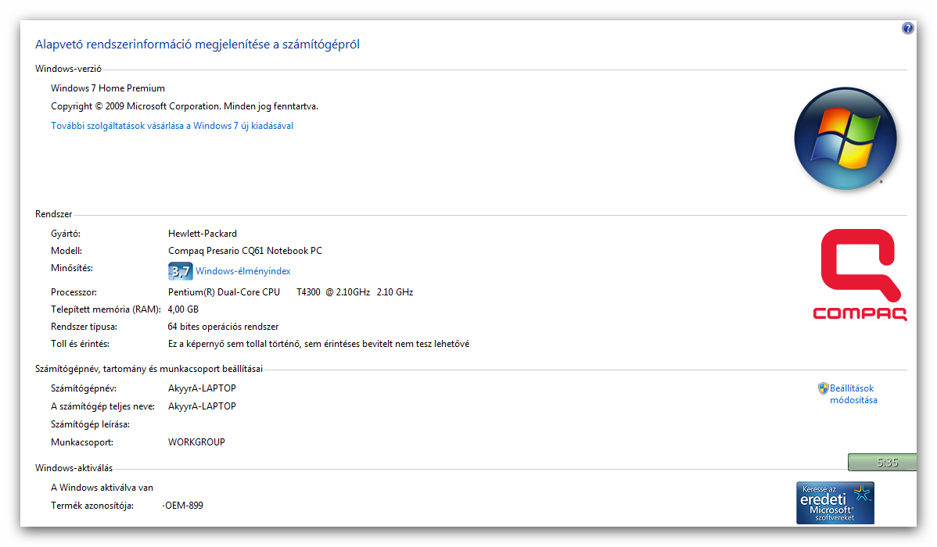Select the Pentium(R) Dual-Core CPU processor value

pyautogui.click(x=290, y=292)
